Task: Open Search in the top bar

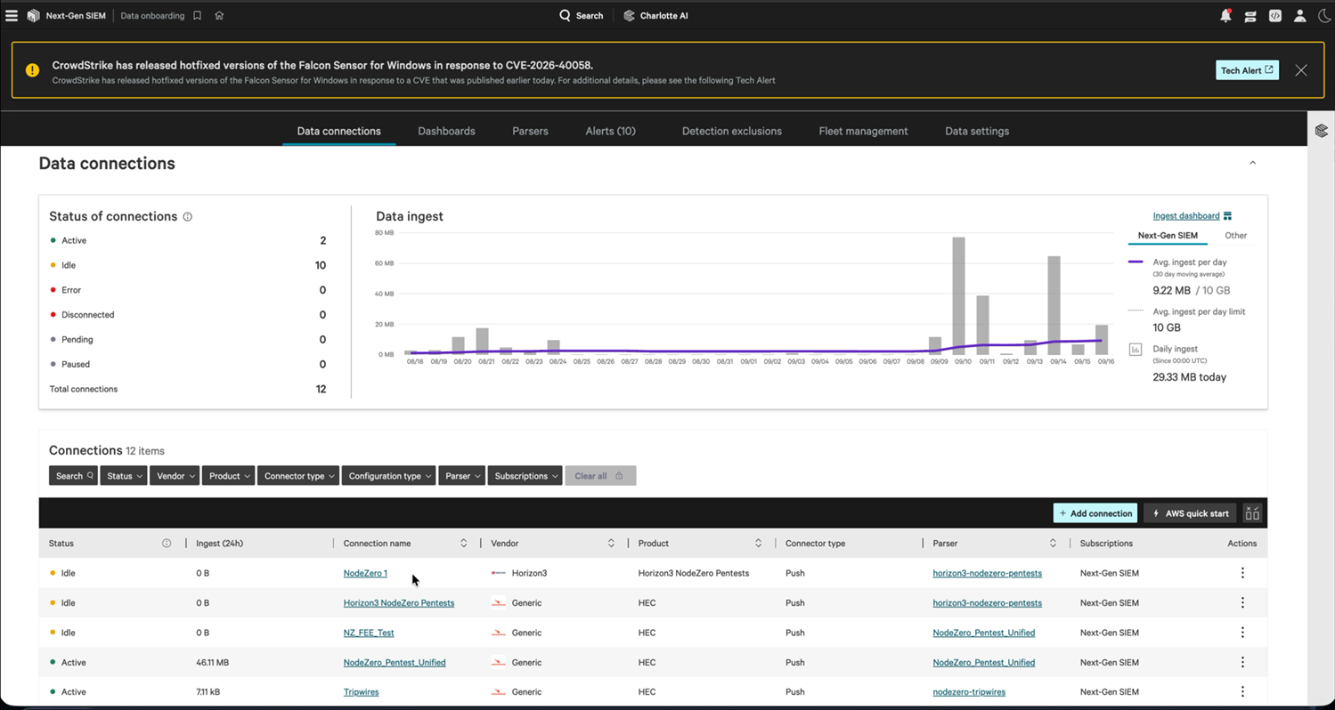Action: [581, 15]
